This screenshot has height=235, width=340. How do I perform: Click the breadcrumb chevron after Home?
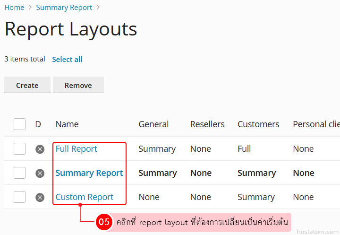tap(30, 8)
